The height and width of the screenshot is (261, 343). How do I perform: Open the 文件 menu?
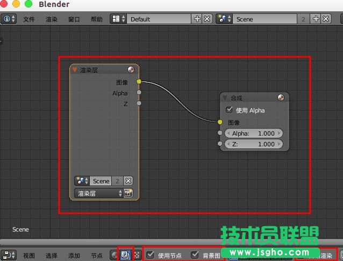click(x=28, y=19)
